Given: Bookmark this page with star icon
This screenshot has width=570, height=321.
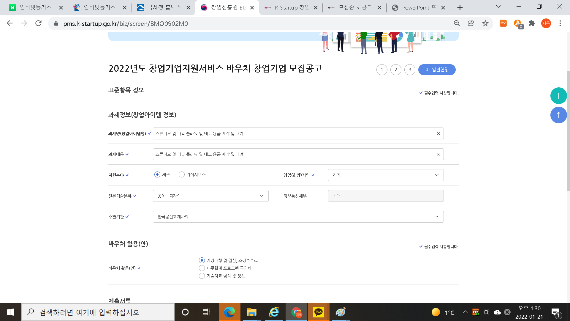Looking at the screenshot, I should point(485,23).
